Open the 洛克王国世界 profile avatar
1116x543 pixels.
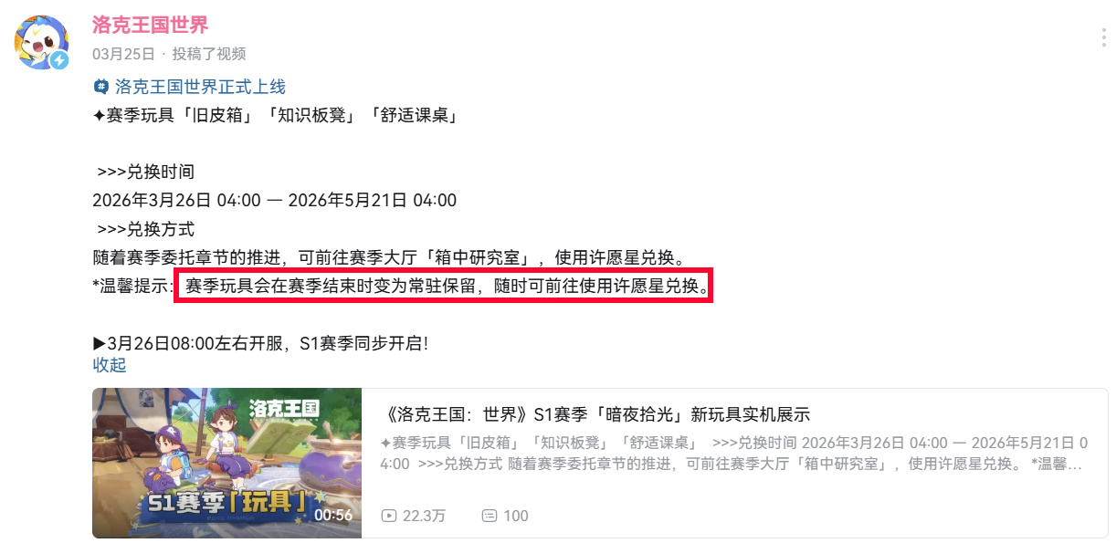[41, 42]
